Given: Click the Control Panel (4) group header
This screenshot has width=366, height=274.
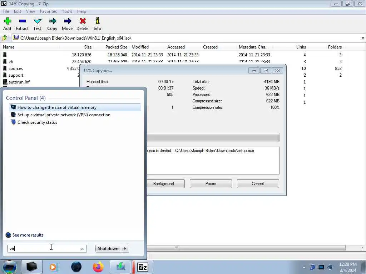Looking at the screenshot, I should click(26, 98).
